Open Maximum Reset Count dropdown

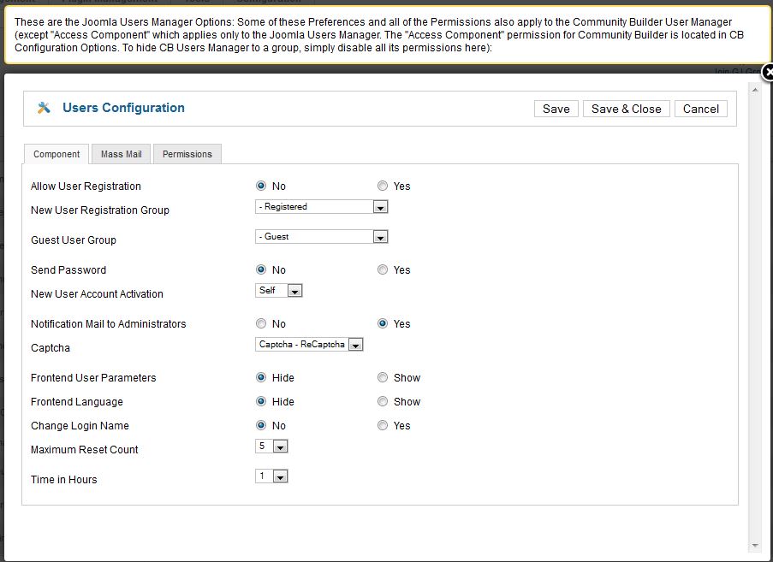coord(271,447)
